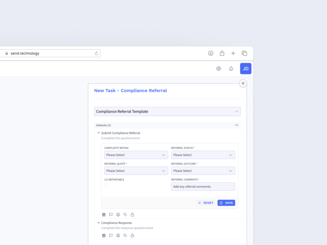Toggle the LIC Reportable radio button
327x245 pixels.
pos(106,185)
